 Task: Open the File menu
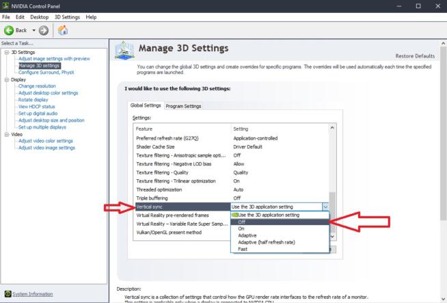tap(6, 17)
